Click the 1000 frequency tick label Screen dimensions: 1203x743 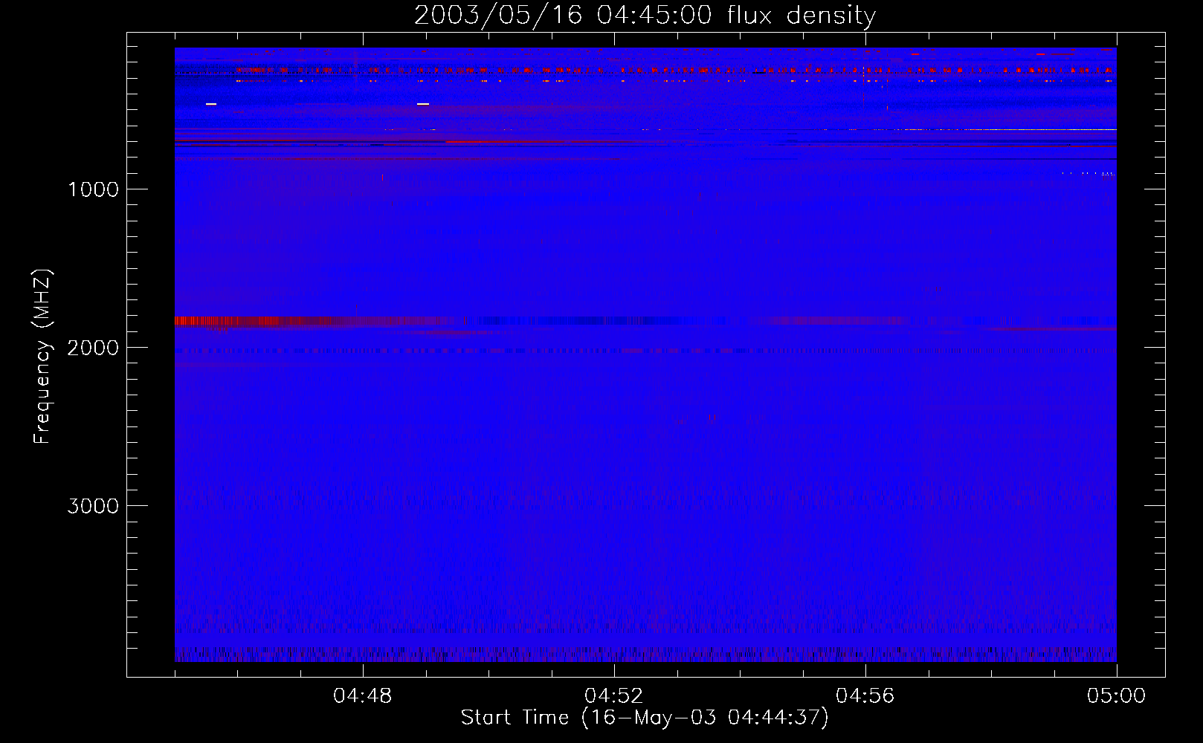point(93,189)
